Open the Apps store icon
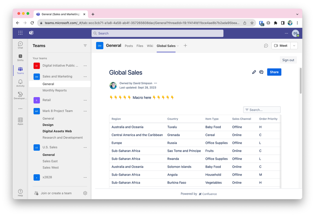 pyautogui.click(x=20, y=121)
